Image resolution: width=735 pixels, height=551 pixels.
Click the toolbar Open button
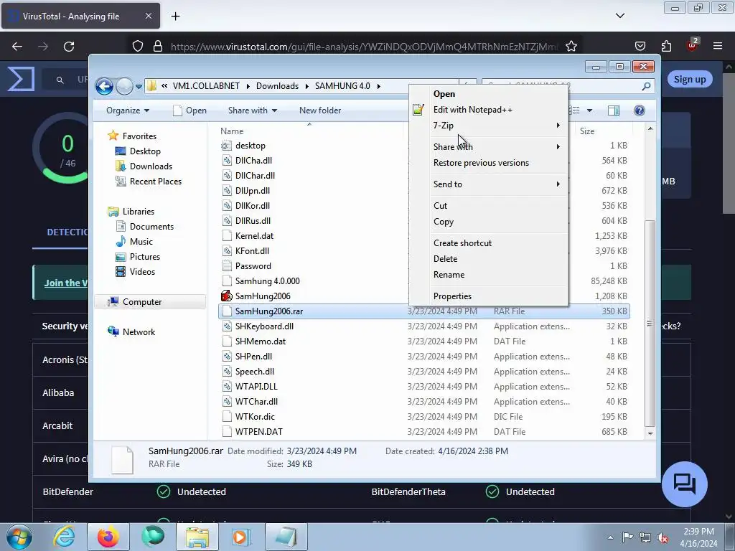tap(189, 110)
